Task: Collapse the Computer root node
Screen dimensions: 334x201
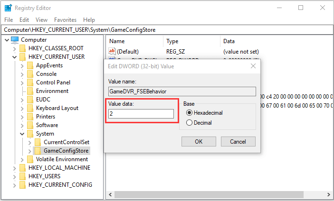Action: (x=7, y=40)
